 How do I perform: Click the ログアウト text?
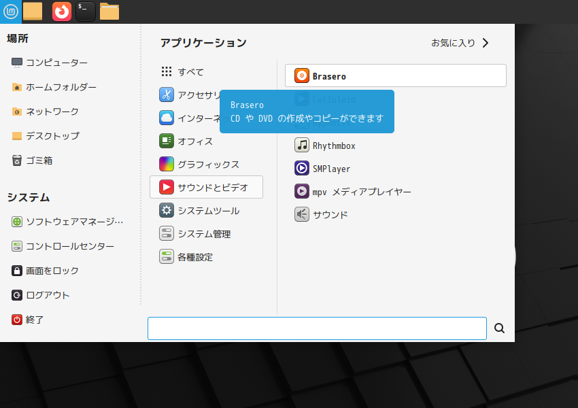pyautogui.click(x=48, y=295)
